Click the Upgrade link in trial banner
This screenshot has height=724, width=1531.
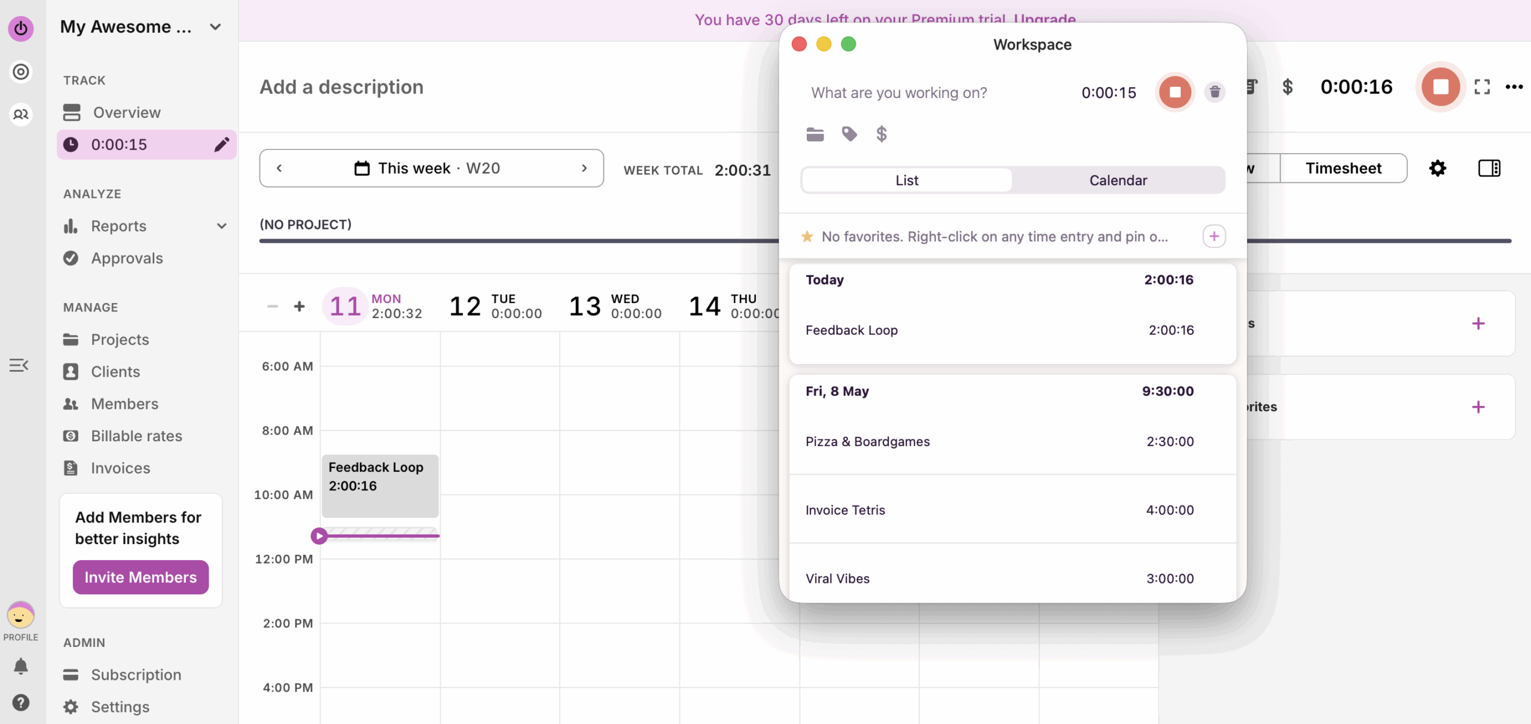point(1045,19)
